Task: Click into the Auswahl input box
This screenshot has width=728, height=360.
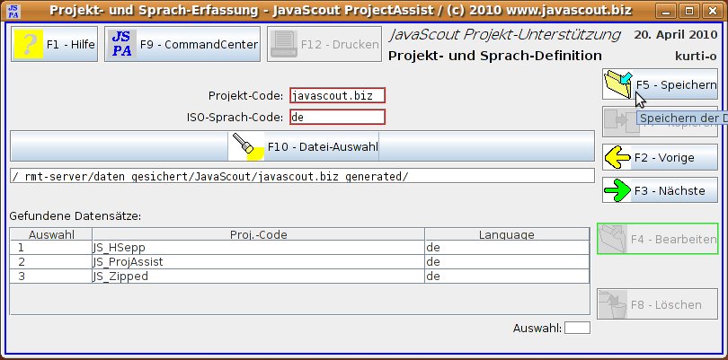Action: click(x=577, y=328)
